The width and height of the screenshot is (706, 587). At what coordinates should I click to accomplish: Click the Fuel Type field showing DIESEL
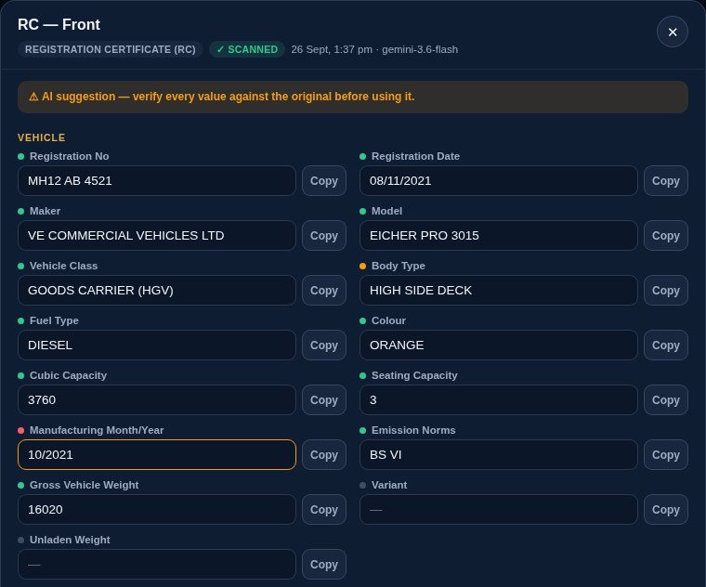click(x=157, y=345)
